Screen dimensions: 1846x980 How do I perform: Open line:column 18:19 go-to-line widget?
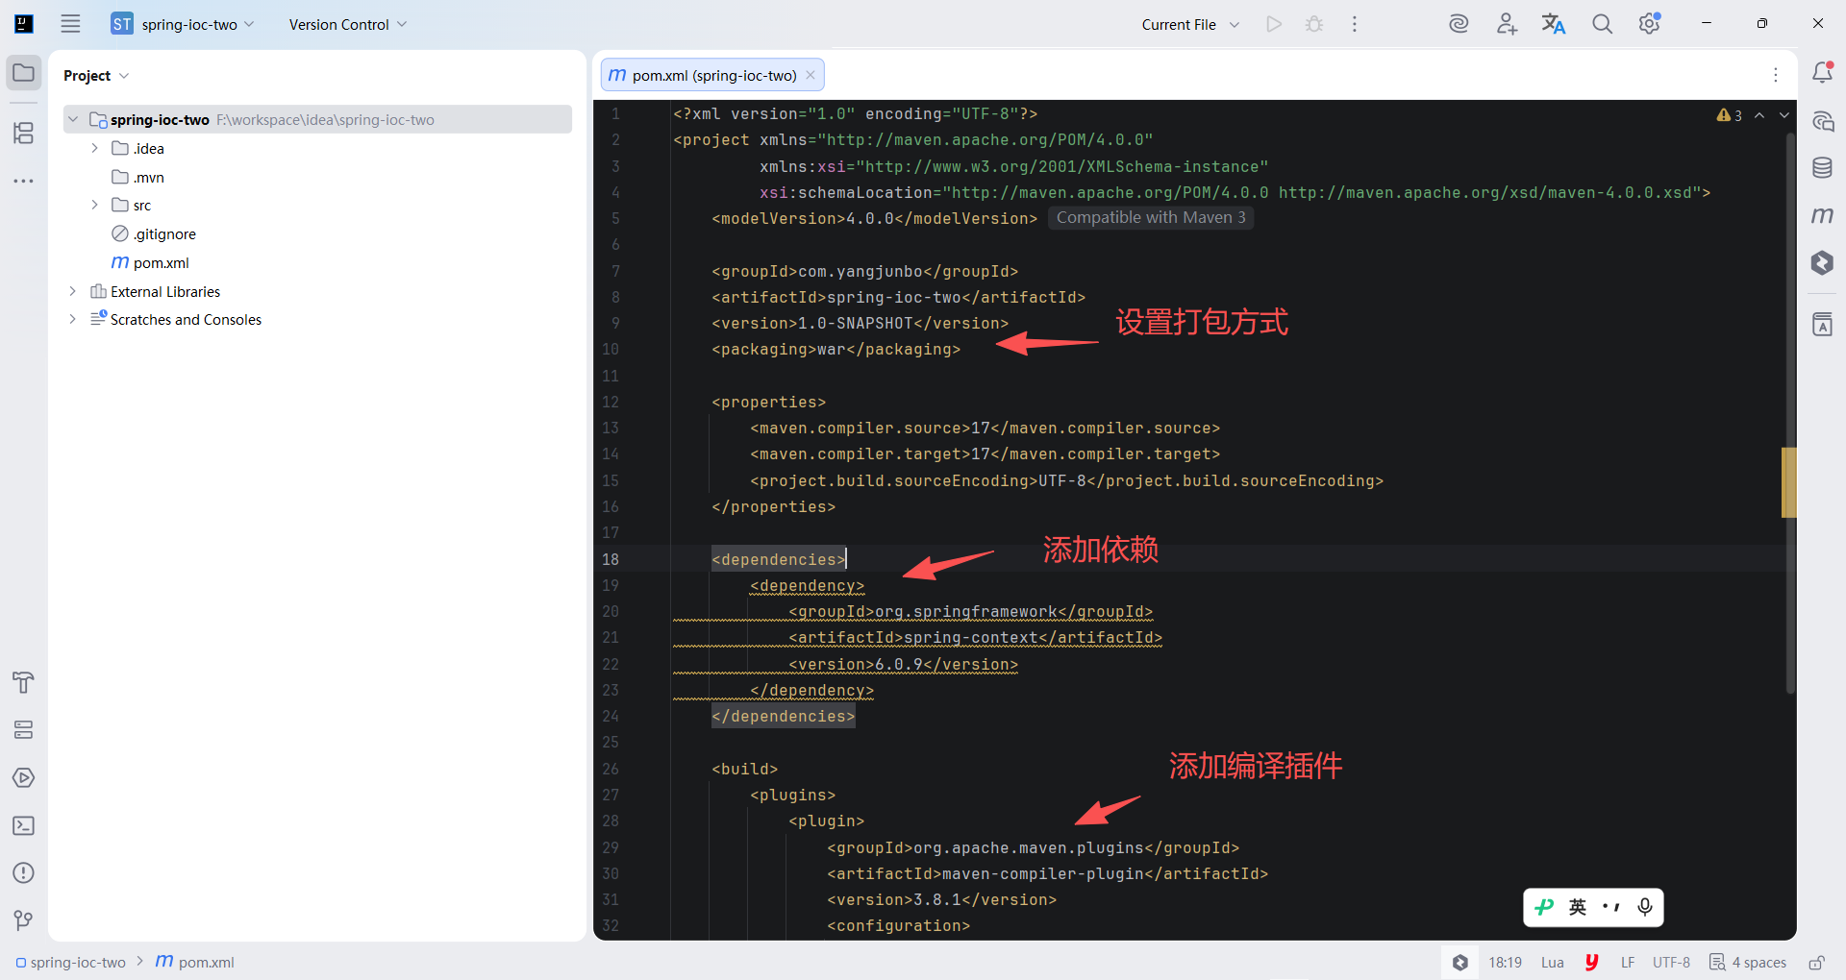point(1505,963)
